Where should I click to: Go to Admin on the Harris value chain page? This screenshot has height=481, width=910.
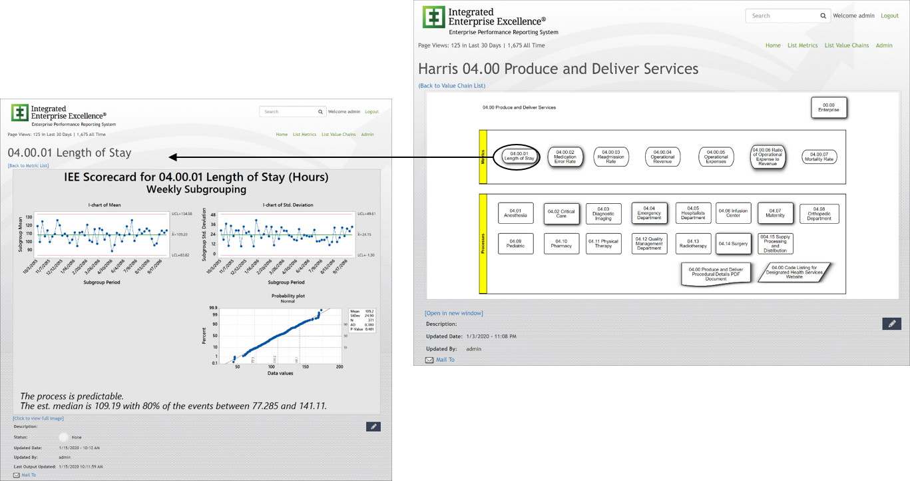click(x=883, y=45)
